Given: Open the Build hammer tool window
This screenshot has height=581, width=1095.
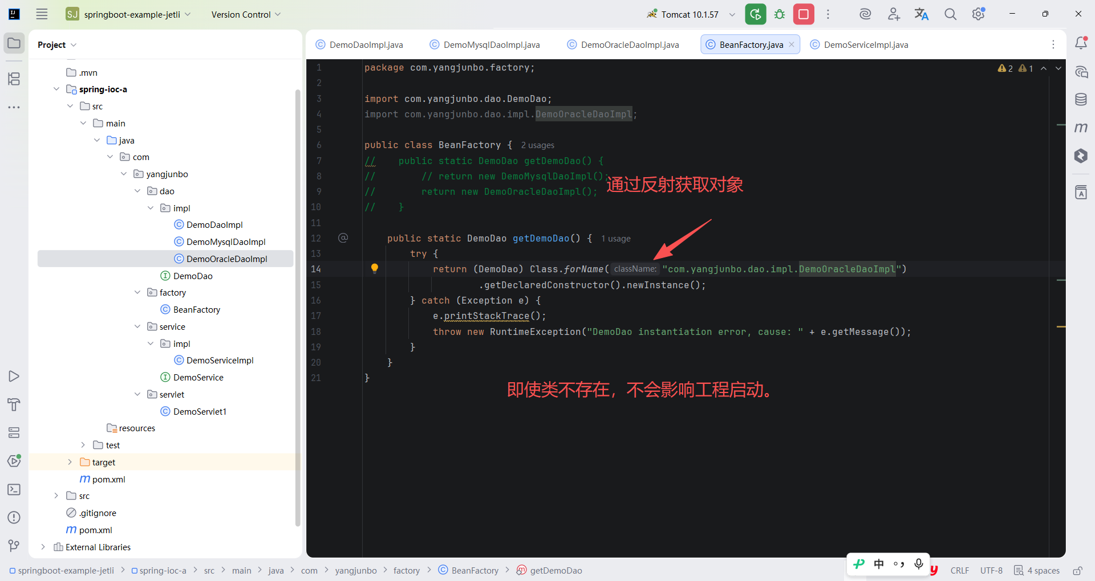Looking at the screenshot, I should [14, 404].
